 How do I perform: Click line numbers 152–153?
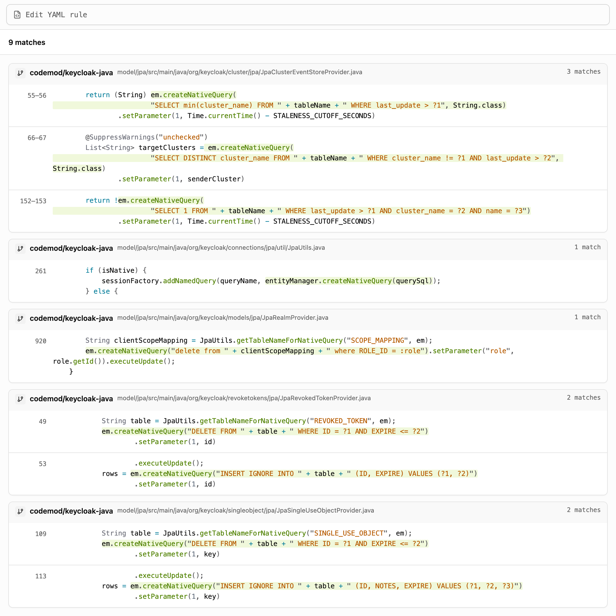coord(33,201)
